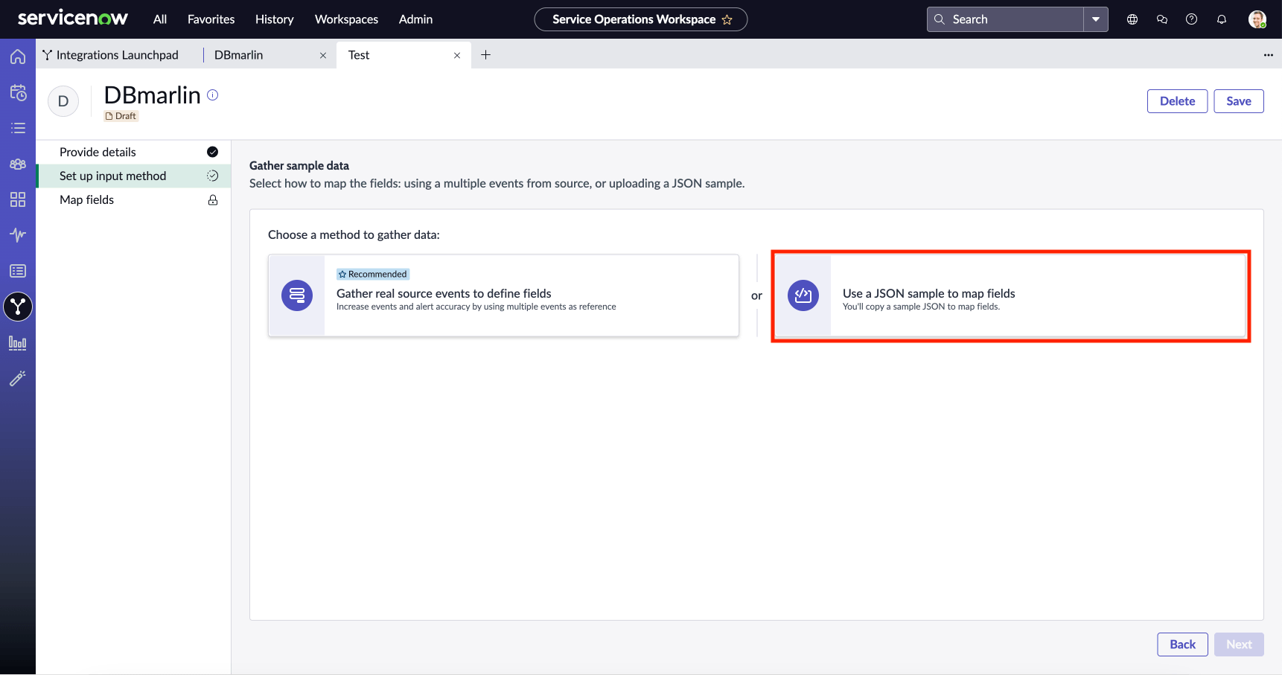Click the Back button
1282x675 pixels.
click(1182, 644)
